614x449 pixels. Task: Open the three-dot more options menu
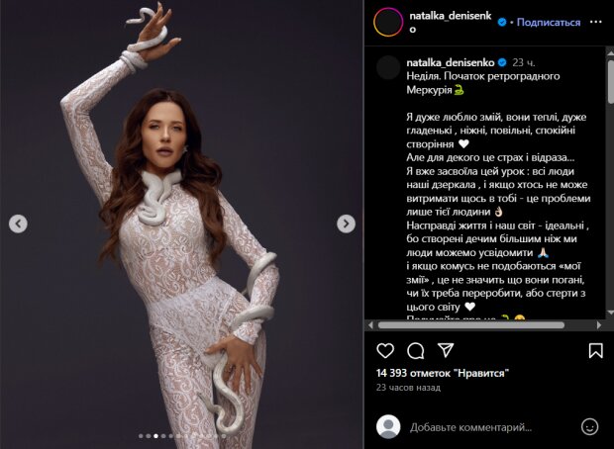tap(596, 21)
